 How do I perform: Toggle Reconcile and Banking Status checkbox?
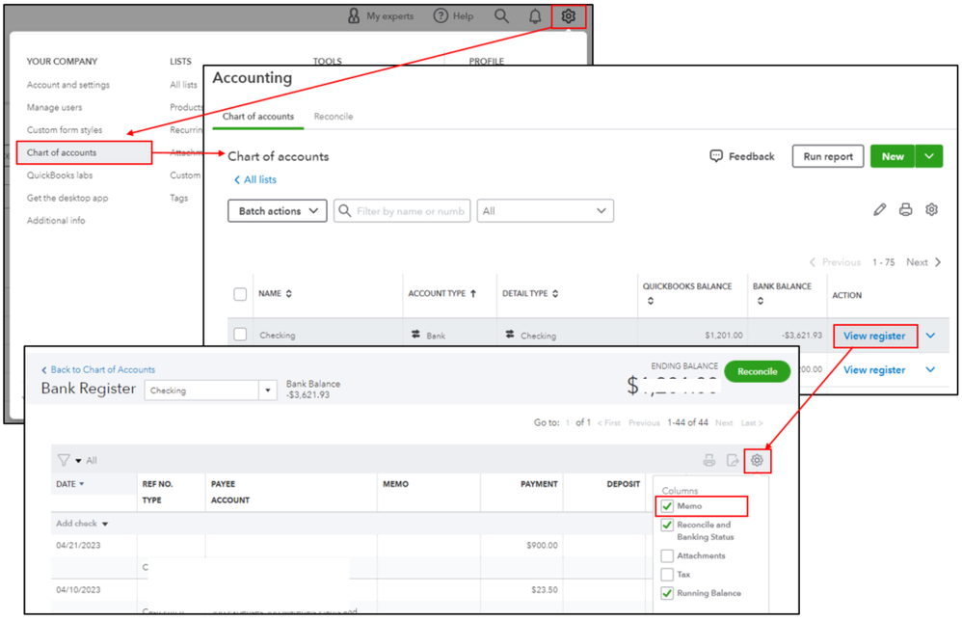[667, 526]
